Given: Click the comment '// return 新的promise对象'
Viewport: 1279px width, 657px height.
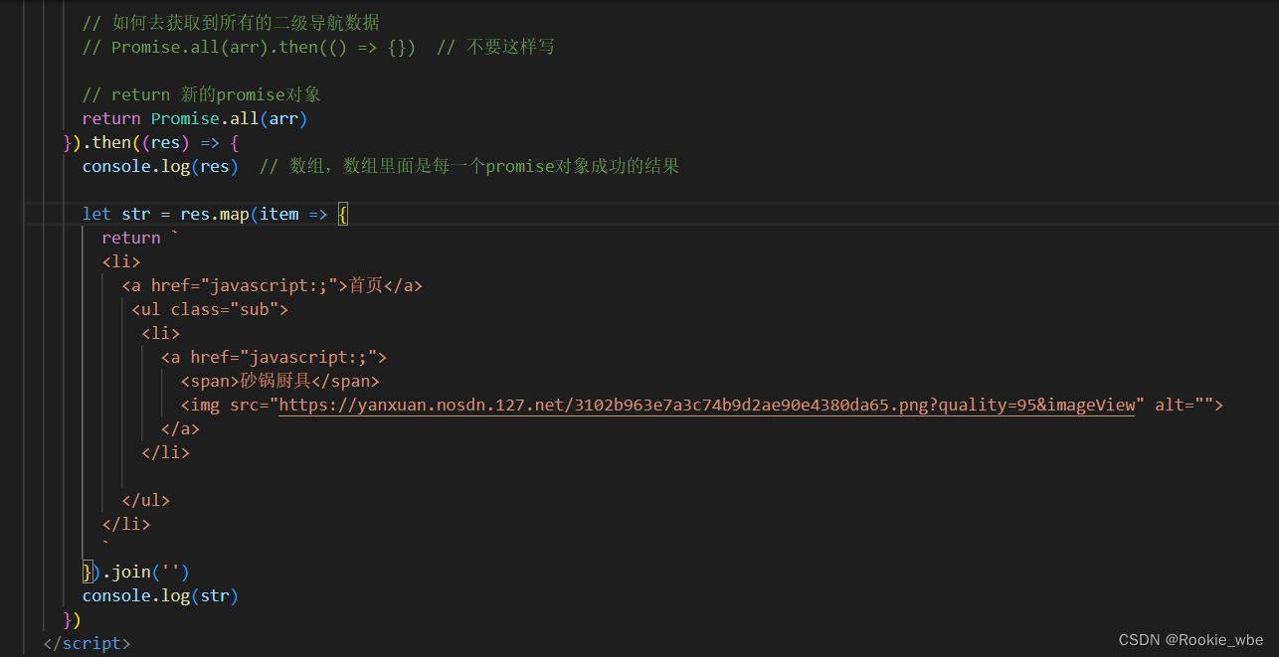Looking at the screenshot, I should (202, 94).
